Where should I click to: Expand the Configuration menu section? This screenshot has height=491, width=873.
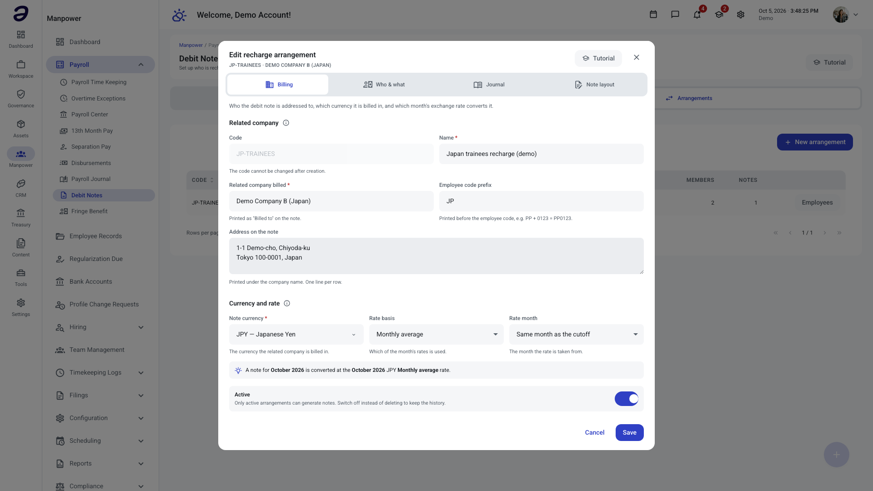[141, 418]
